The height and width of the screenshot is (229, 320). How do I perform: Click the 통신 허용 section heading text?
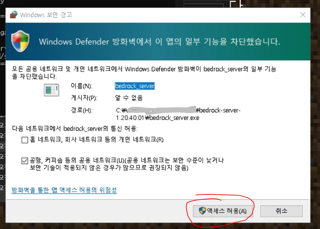[75, 129]
